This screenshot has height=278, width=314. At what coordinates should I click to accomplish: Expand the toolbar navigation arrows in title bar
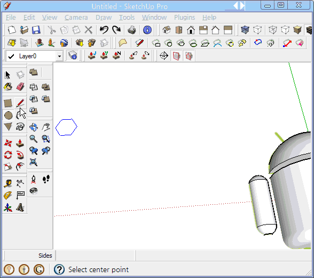coord(239,5)
